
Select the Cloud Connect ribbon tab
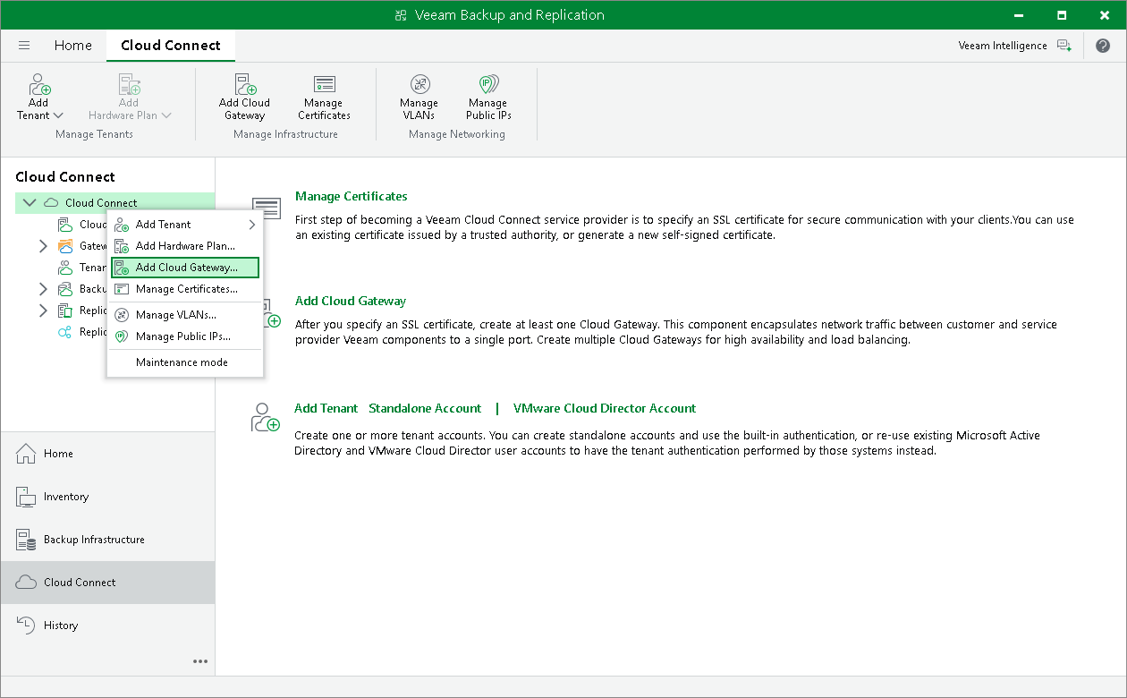[x=171, y=46]
